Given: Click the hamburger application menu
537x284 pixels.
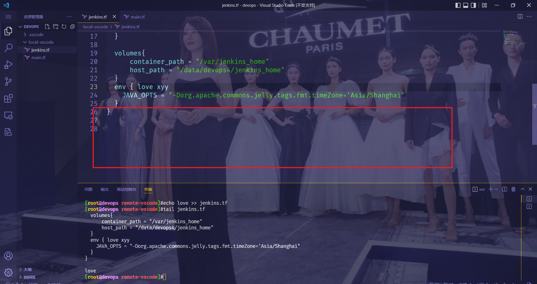Looking at the screenshot, I should click(8, 17).
